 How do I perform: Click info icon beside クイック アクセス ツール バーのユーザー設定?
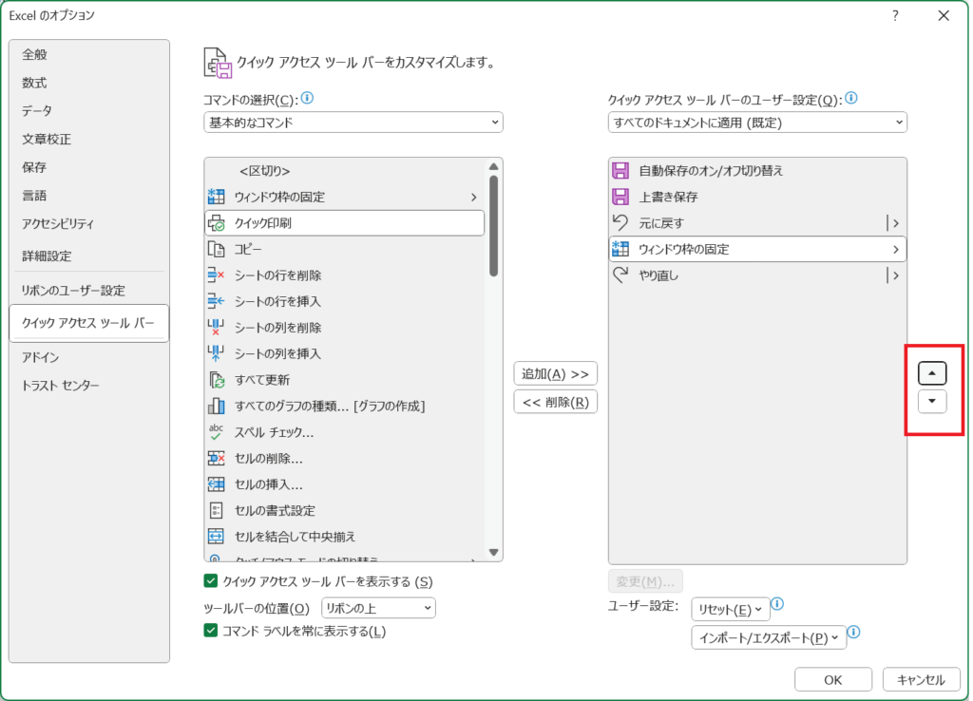[x=851, y=98]
